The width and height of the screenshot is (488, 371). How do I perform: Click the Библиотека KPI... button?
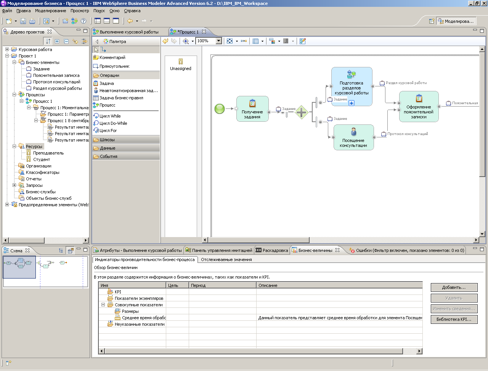coord(454,319)
